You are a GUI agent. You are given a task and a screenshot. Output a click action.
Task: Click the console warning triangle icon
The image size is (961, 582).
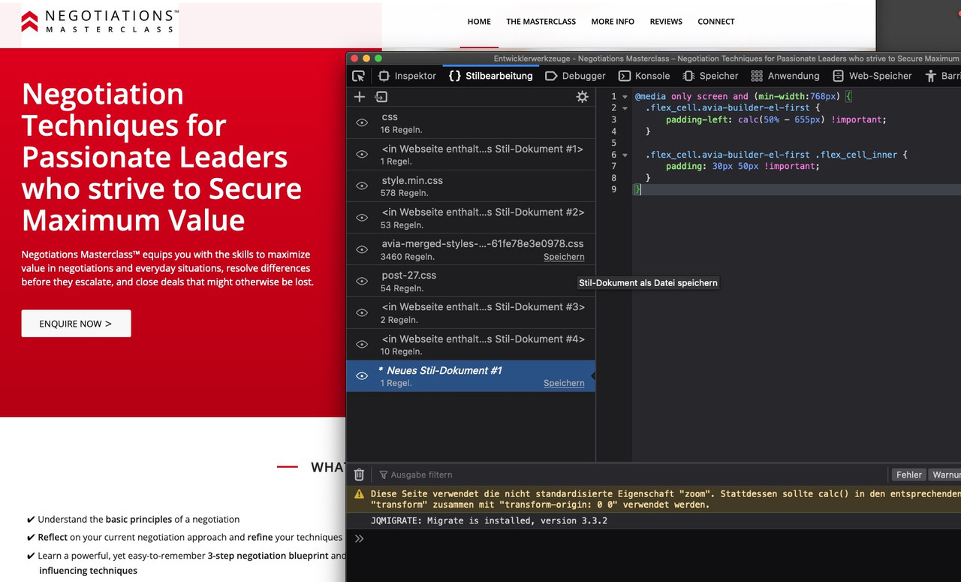359,494
